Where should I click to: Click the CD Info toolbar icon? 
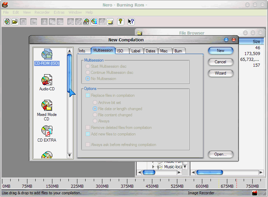[94, 22]
